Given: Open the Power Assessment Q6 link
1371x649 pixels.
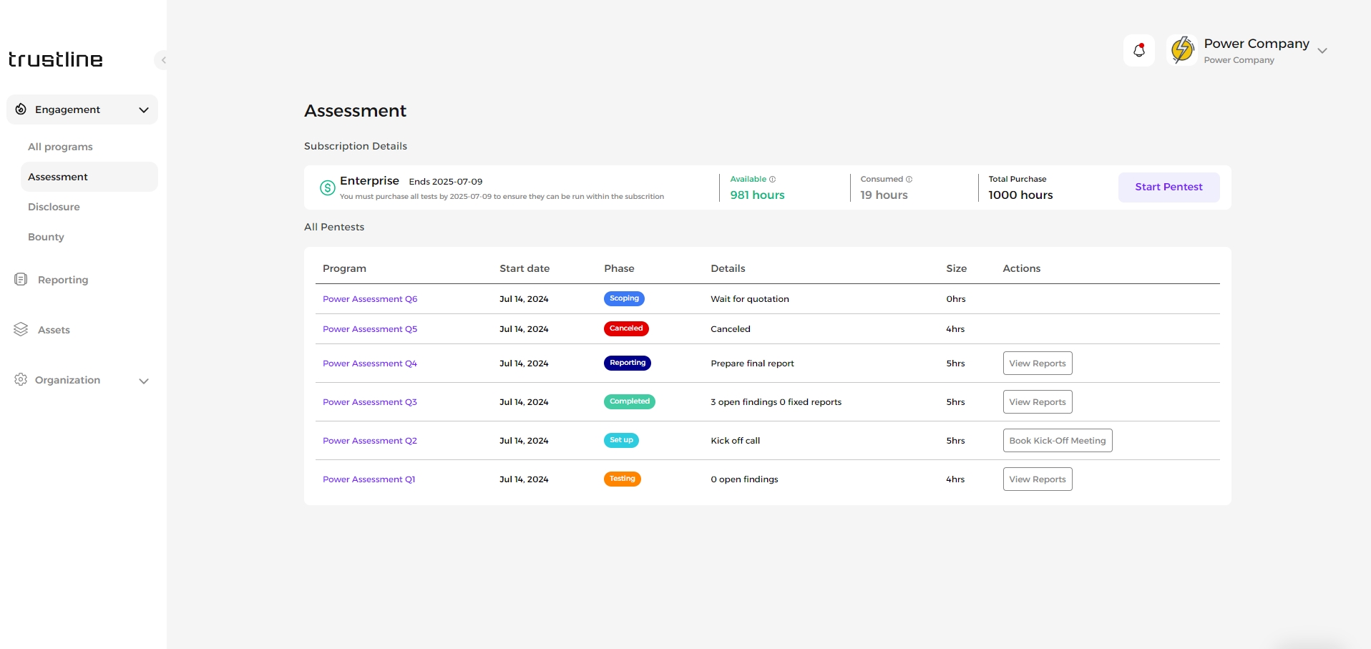Looking at the screenshot, I should (369, 299).
